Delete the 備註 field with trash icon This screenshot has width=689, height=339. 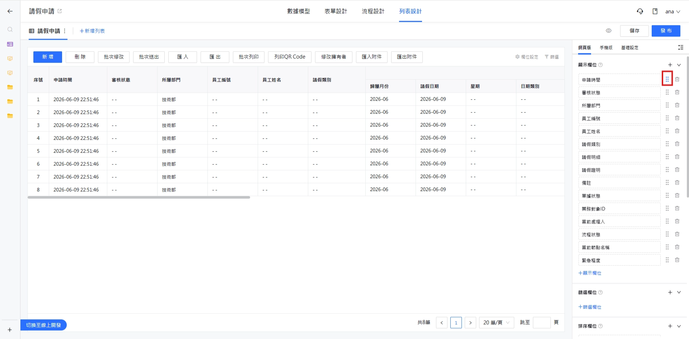[x=677, y=182]
